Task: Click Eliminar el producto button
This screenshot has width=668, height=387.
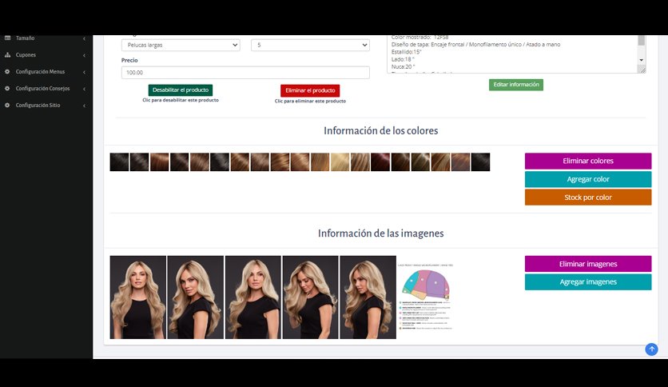Action: point(310,90)
